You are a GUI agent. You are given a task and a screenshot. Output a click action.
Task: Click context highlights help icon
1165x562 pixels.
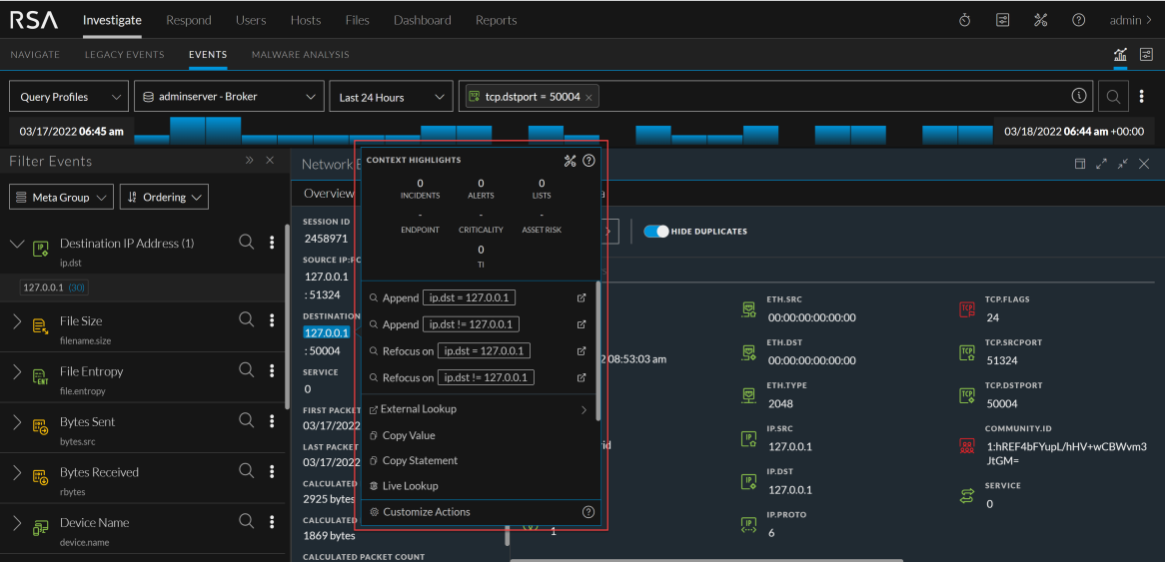pos(588,160)
